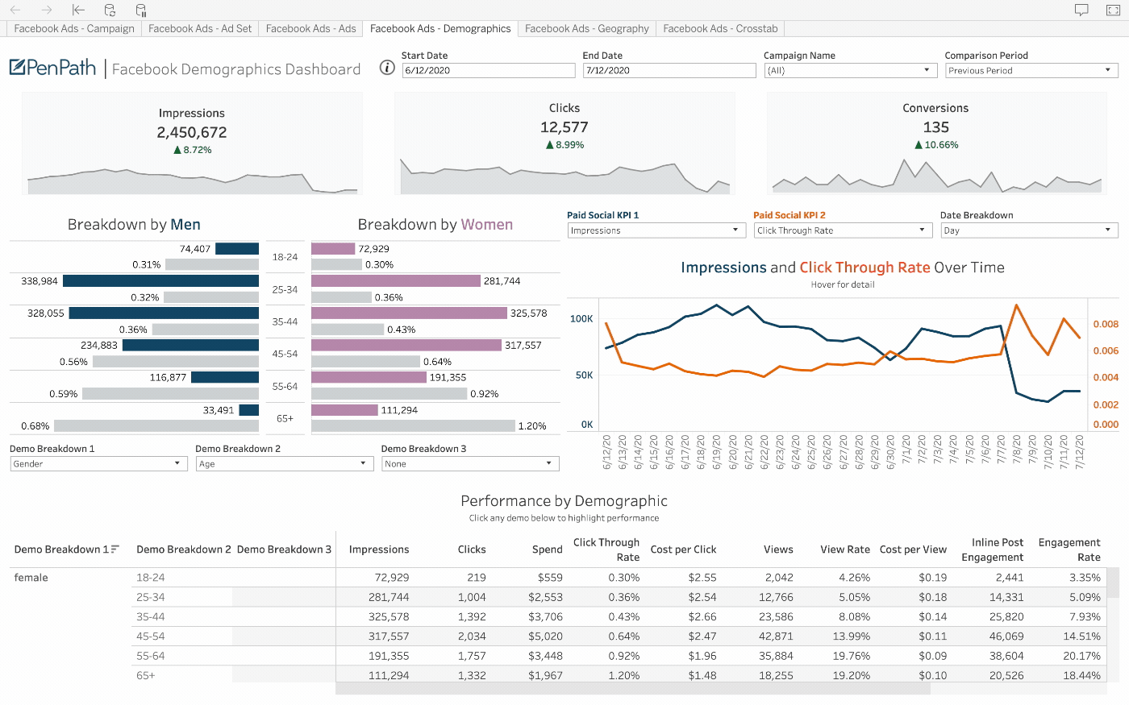Viewport: 1129px width, 705px height.
Task: Select Facebook Ads - Demographics tab
Action: click(x=440, y=28)
